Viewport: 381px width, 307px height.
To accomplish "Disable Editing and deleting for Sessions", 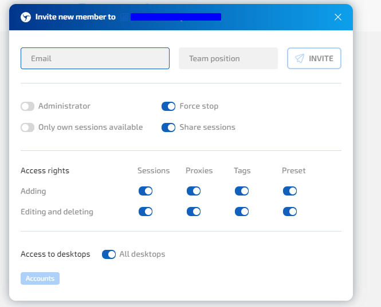I will tap(146, 212).
